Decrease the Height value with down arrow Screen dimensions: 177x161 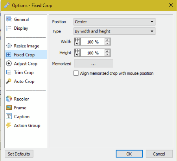coord(107,54)
